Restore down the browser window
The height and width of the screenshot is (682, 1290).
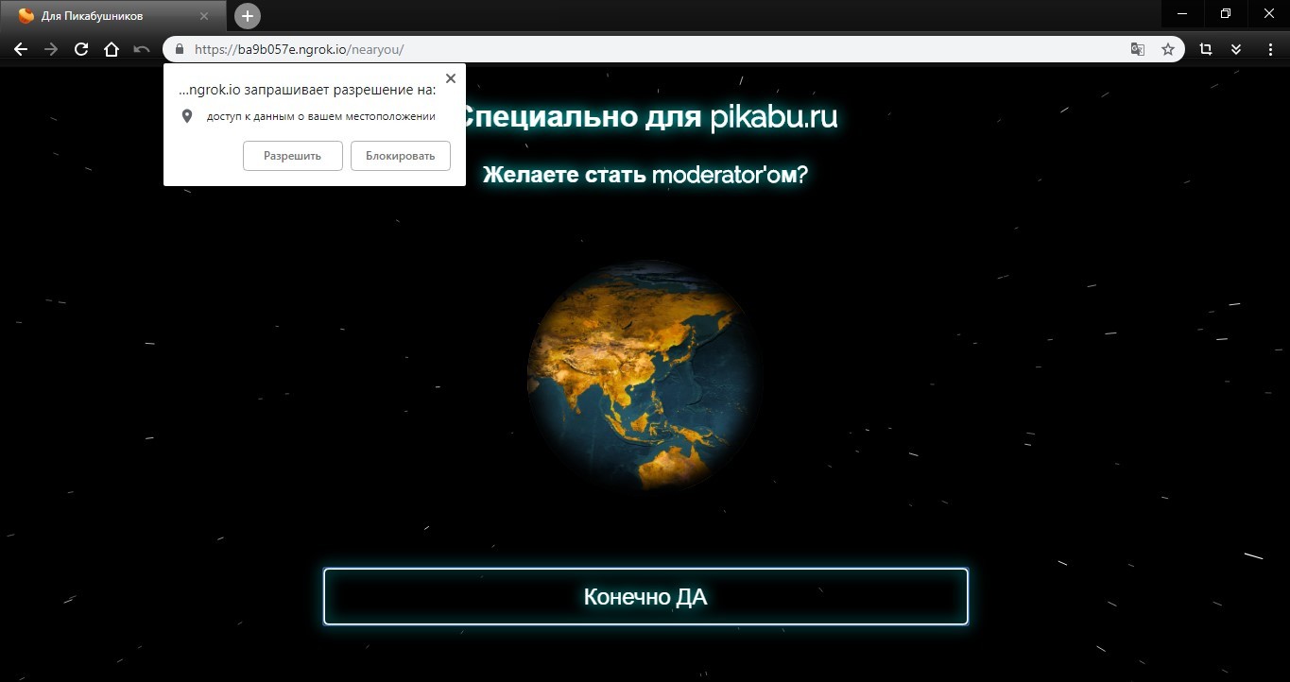click(1226, 13)
